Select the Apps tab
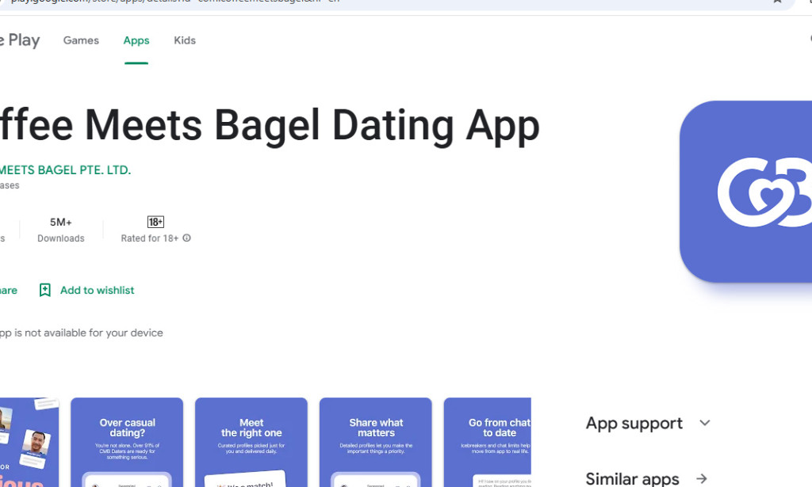The width and height of the screenshot is (812, 487). [x=136, y=40]
